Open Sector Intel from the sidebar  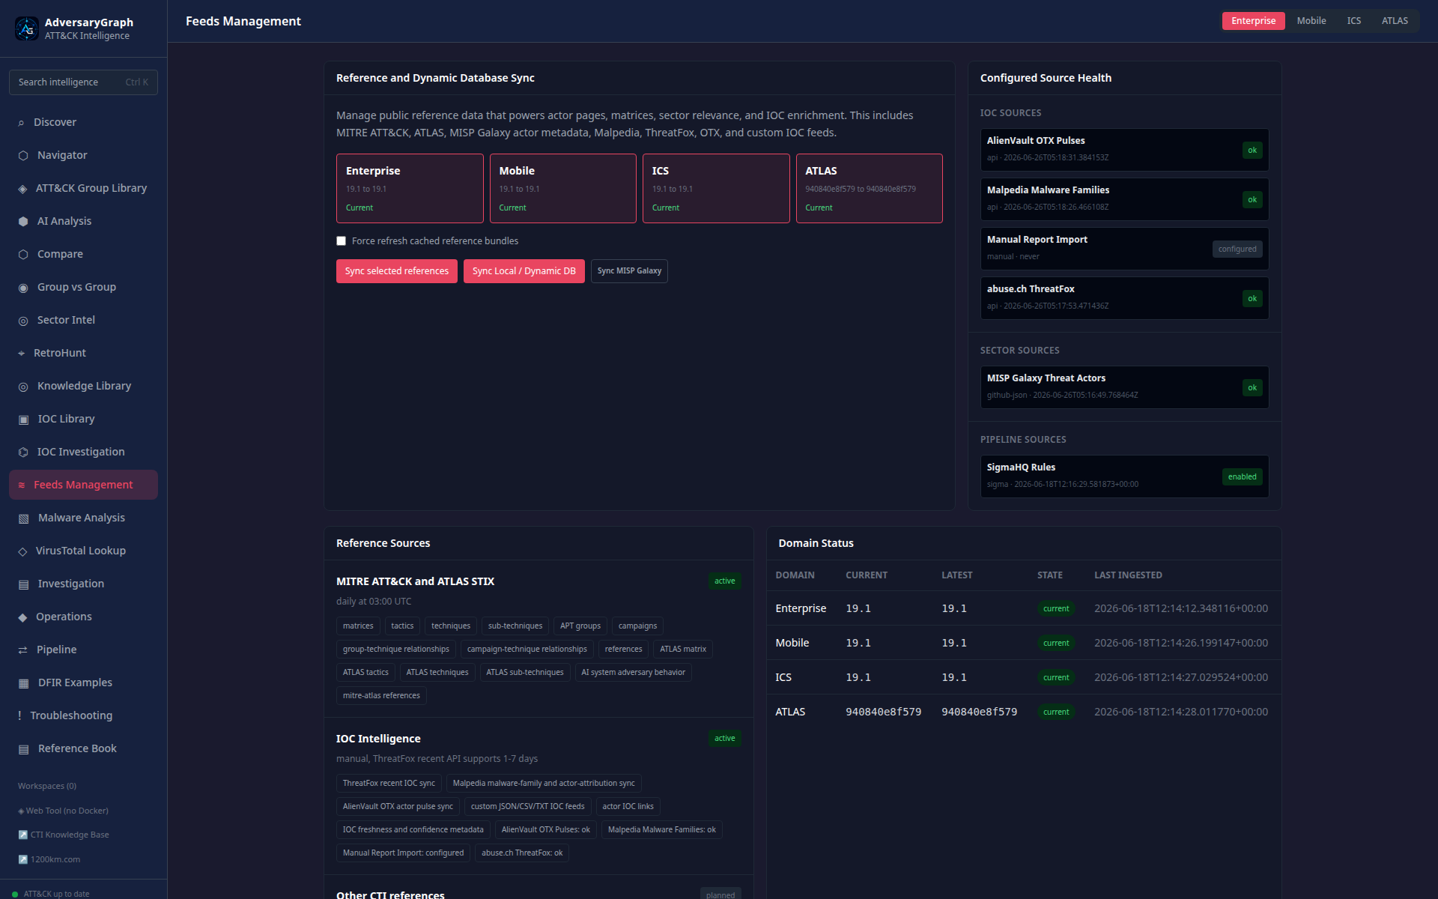[x=83, y=320]
